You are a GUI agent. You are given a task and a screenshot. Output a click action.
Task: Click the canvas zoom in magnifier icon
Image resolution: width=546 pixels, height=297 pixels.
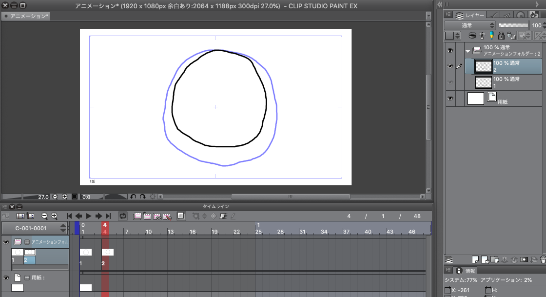(64, 197)
